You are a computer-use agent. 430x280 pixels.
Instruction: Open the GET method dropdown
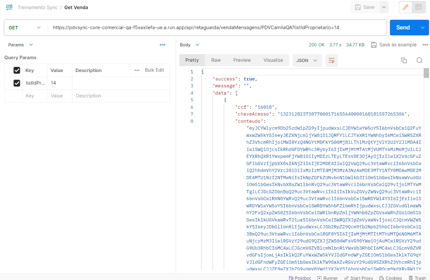pos(25,27)
